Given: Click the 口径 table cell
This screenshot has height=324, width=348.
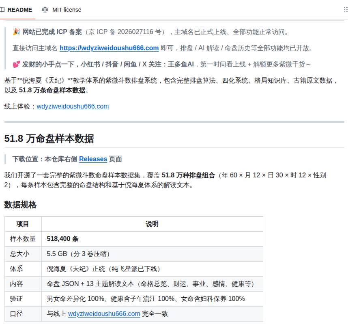Looking at the screenshot, I should pyautogui.click(x=23, y=314).
